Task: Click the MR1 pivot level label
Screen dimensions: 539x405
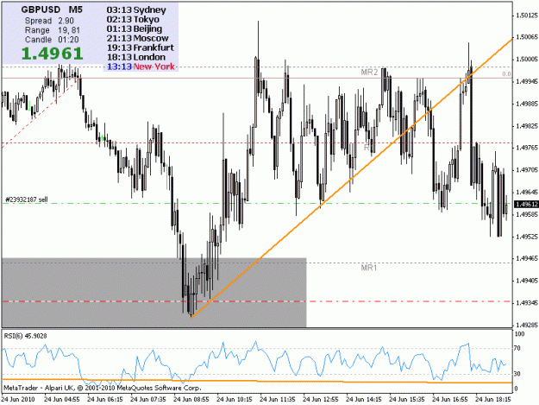Action: (369, 268)
